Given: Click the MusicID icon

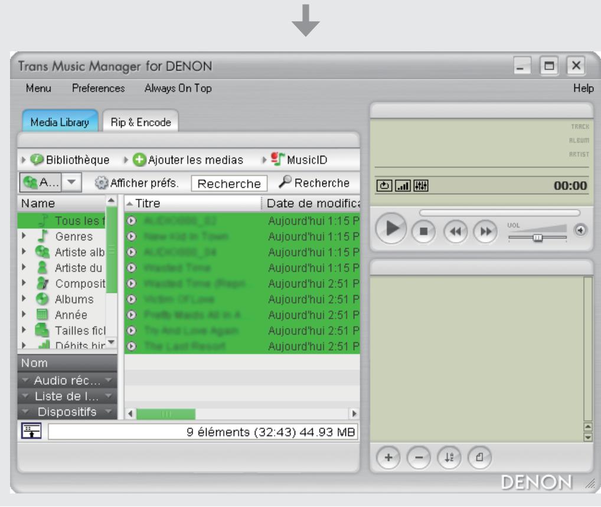Looking at the screenshot, I should coord(277,159).
